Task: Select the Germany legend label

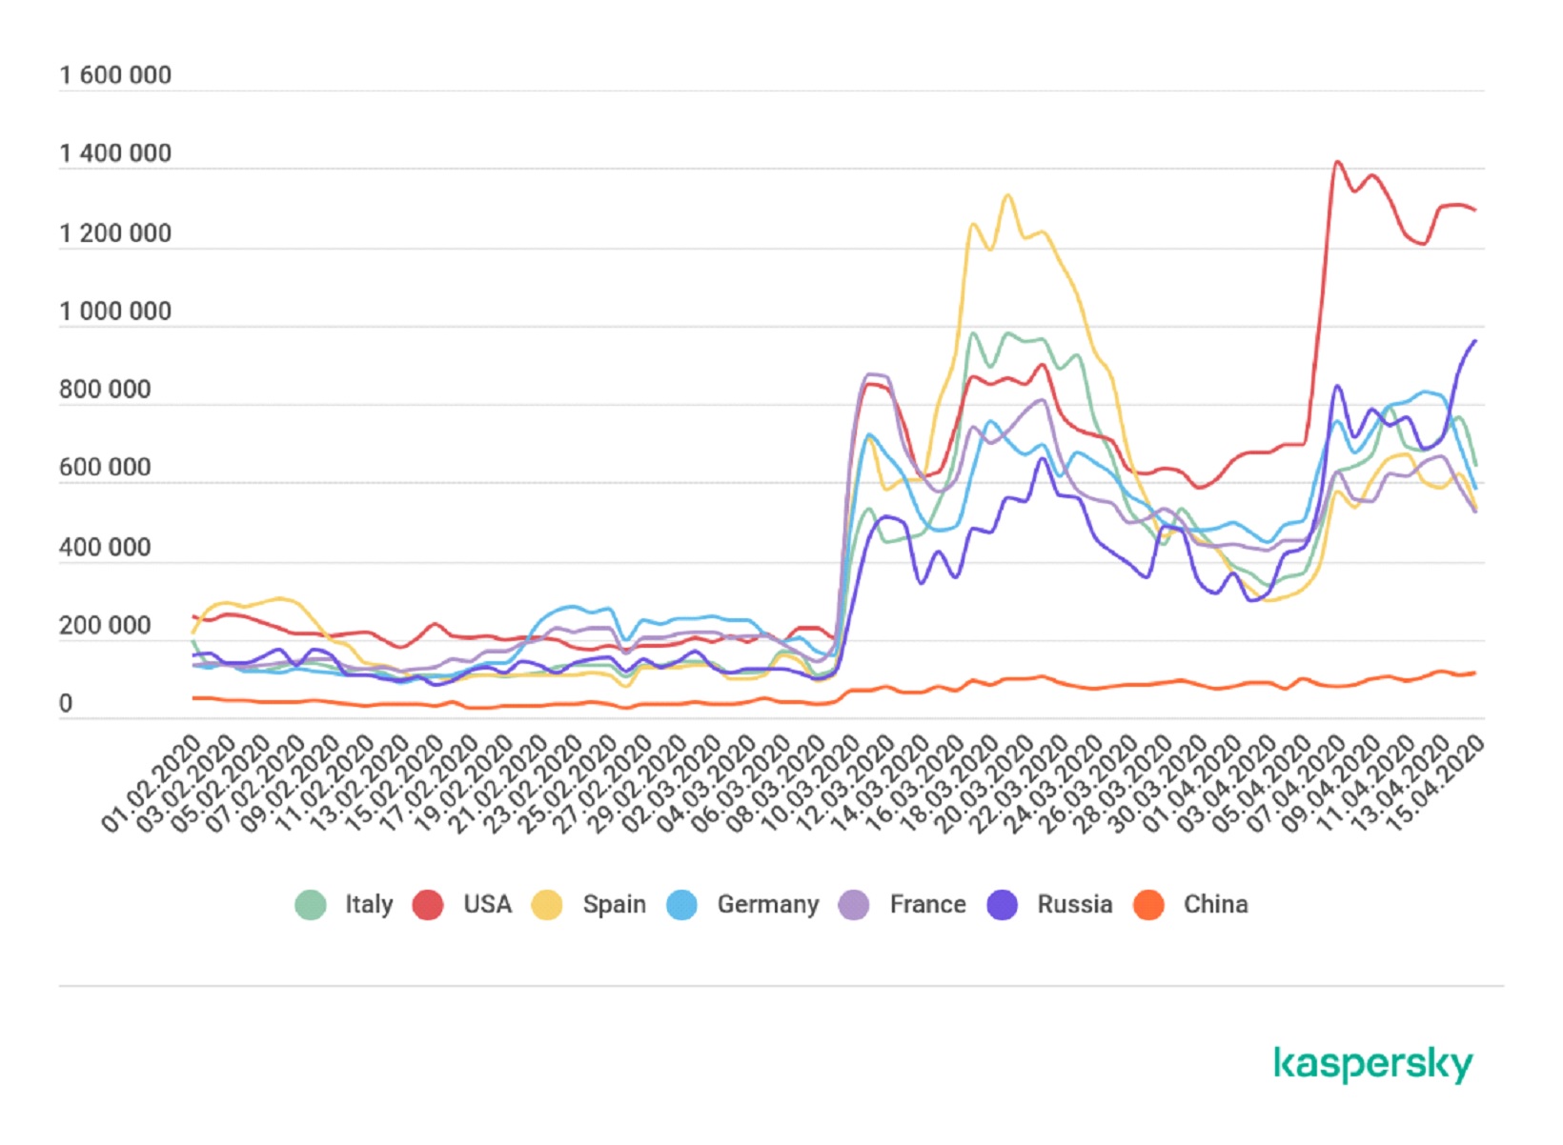Action: point(768,905)
